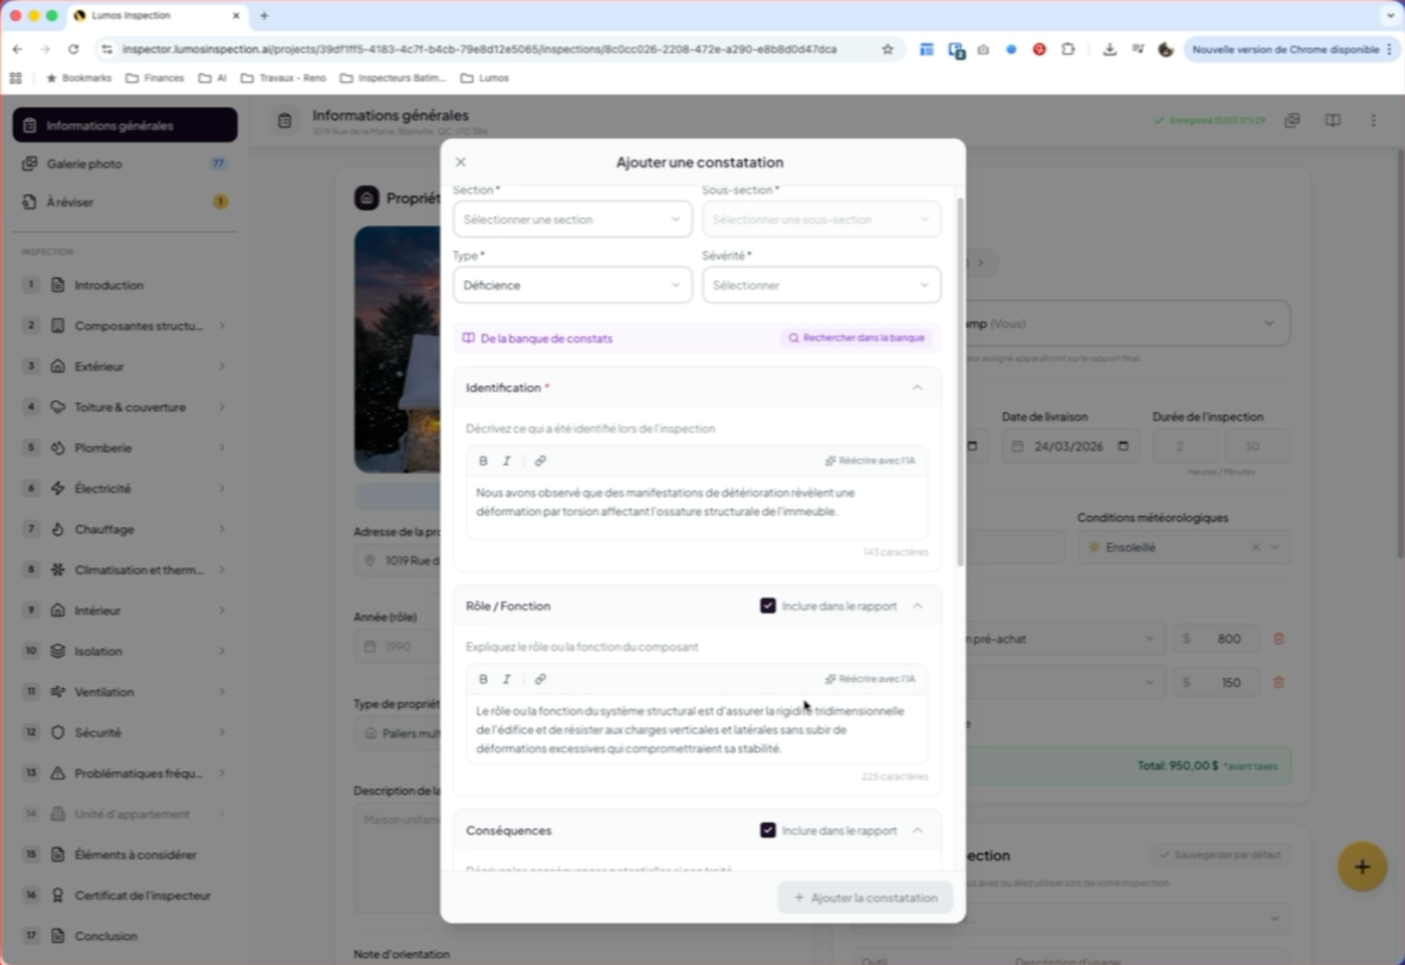Collapse the Conséquences section

[x=917, y=830]
